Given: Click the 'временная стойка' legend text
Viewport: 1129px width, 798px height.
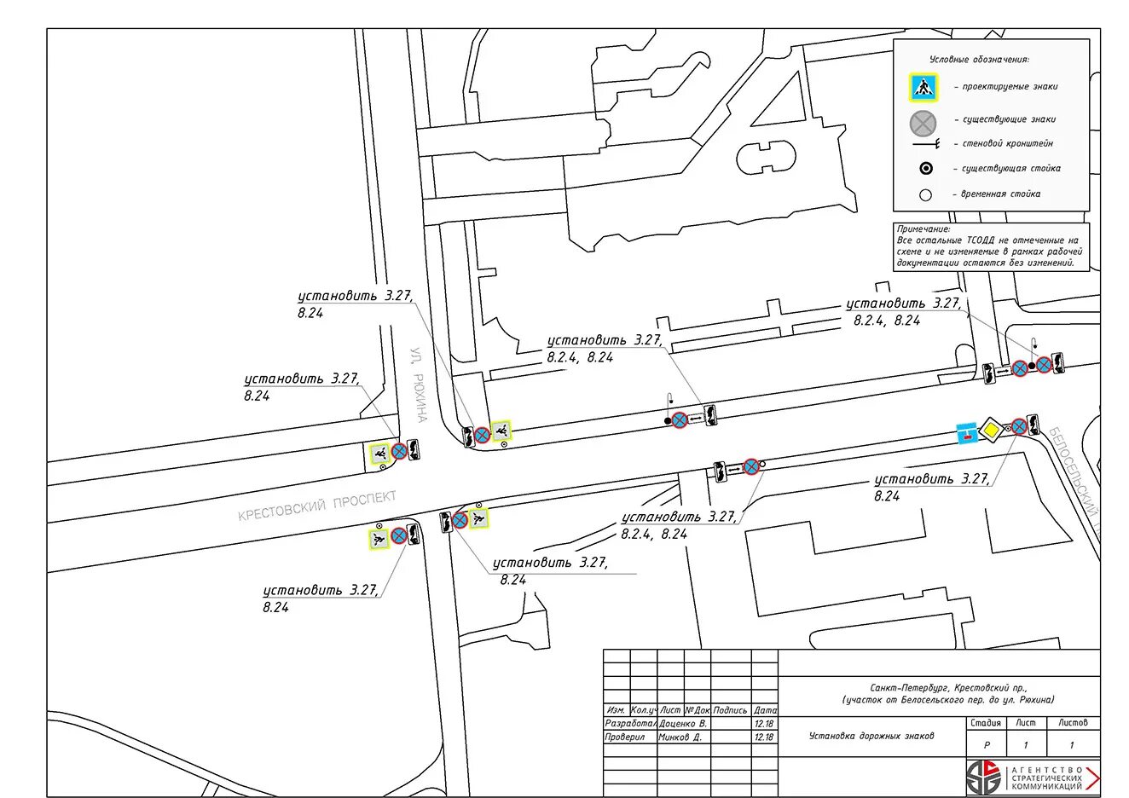Looking at the screenshot, I should pyautogui.click(x=1000, y=194).
